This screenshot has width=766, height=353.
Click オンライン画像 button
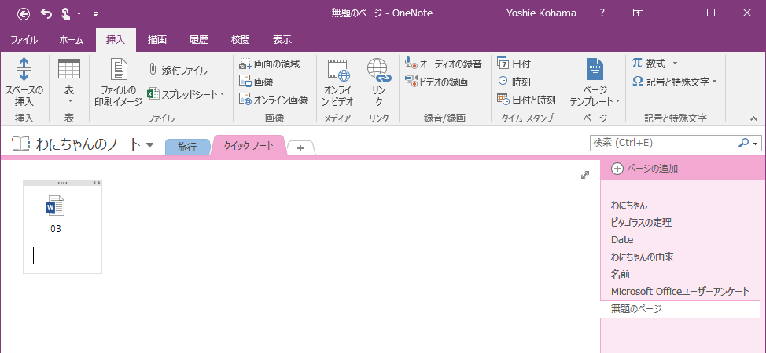point(274,100)
